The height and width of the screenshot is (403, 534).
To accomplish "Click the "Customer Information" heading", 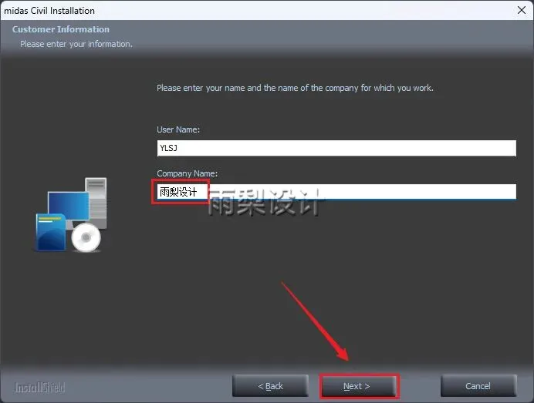I will 61,29.
